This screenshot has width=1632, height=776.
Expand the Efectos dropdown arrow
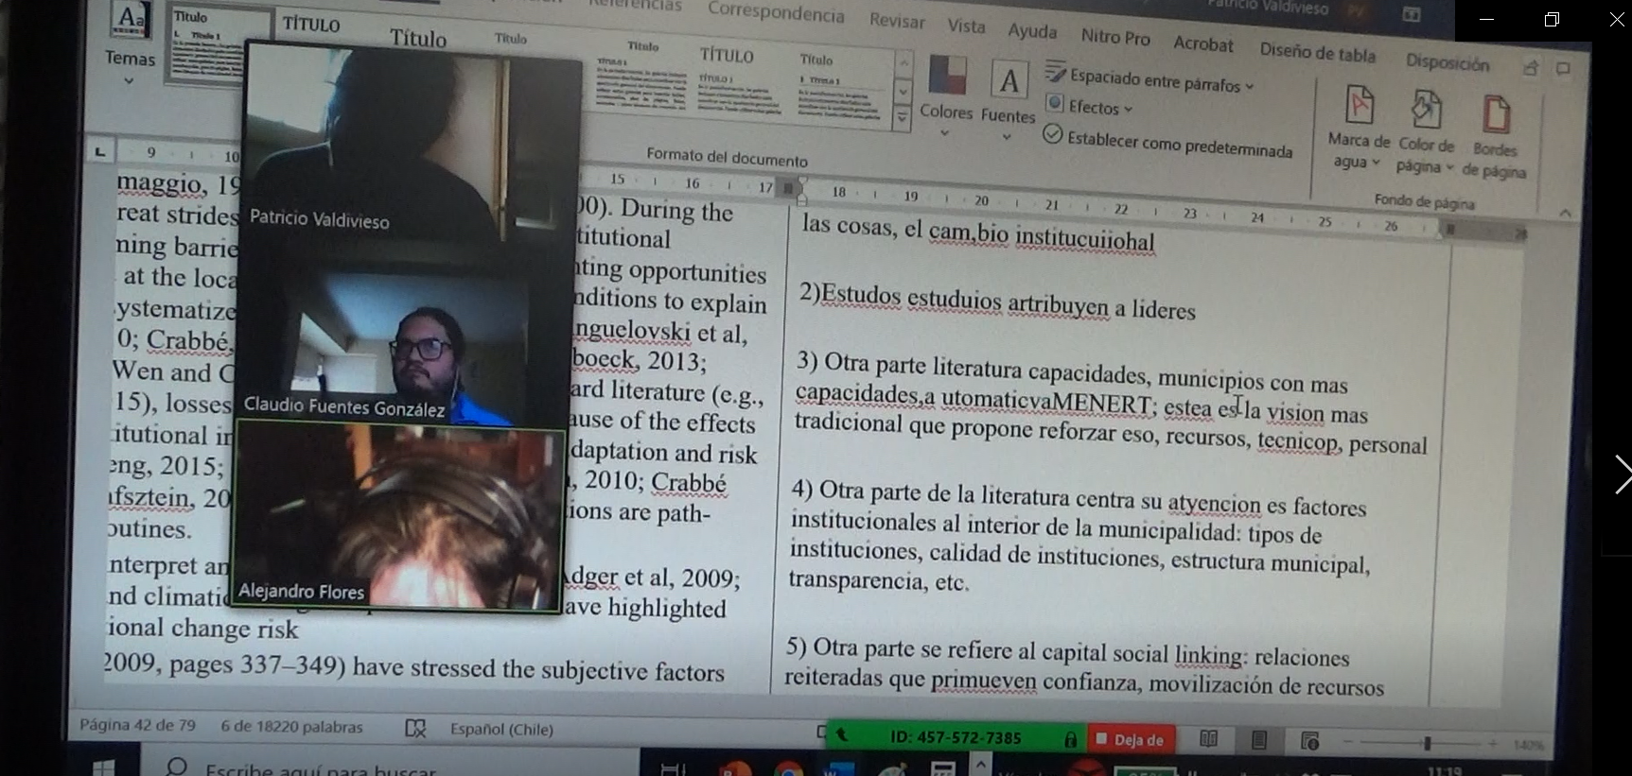point(1128,109)
